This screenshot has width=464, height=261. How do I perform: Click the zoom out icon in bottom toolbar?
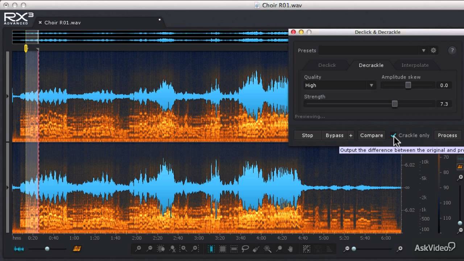[149, 249]
